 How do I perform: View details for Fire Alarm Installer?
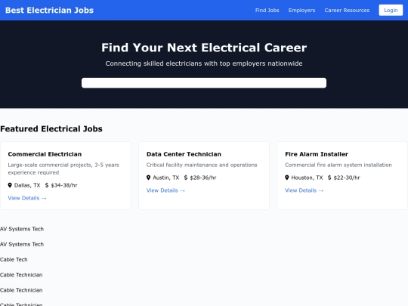click(x=304, y=190)
